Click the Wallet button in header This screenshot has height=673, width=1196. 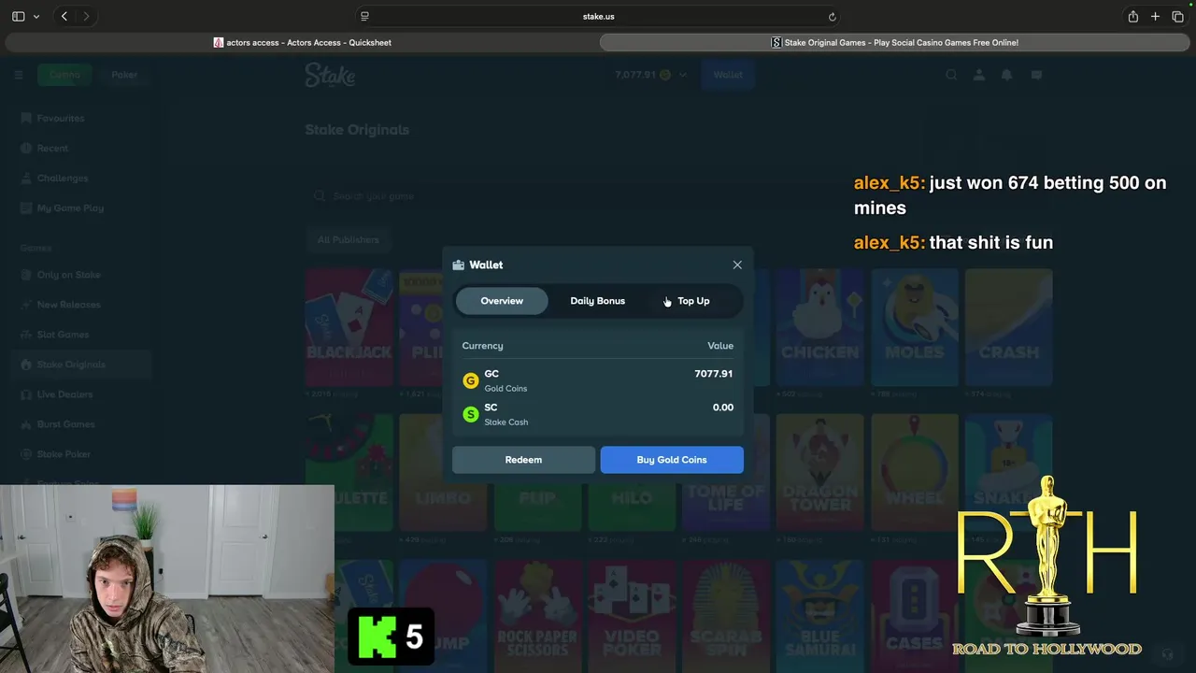728,75
